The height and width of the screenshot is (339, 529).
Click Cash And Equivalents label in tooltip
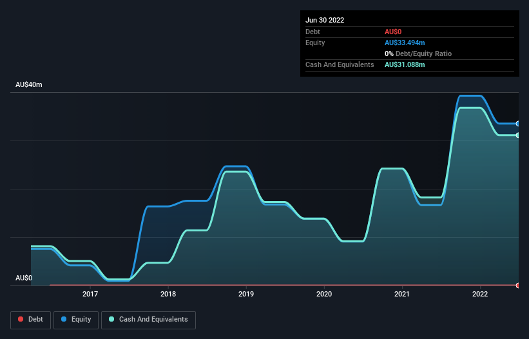tap(340, 64)
